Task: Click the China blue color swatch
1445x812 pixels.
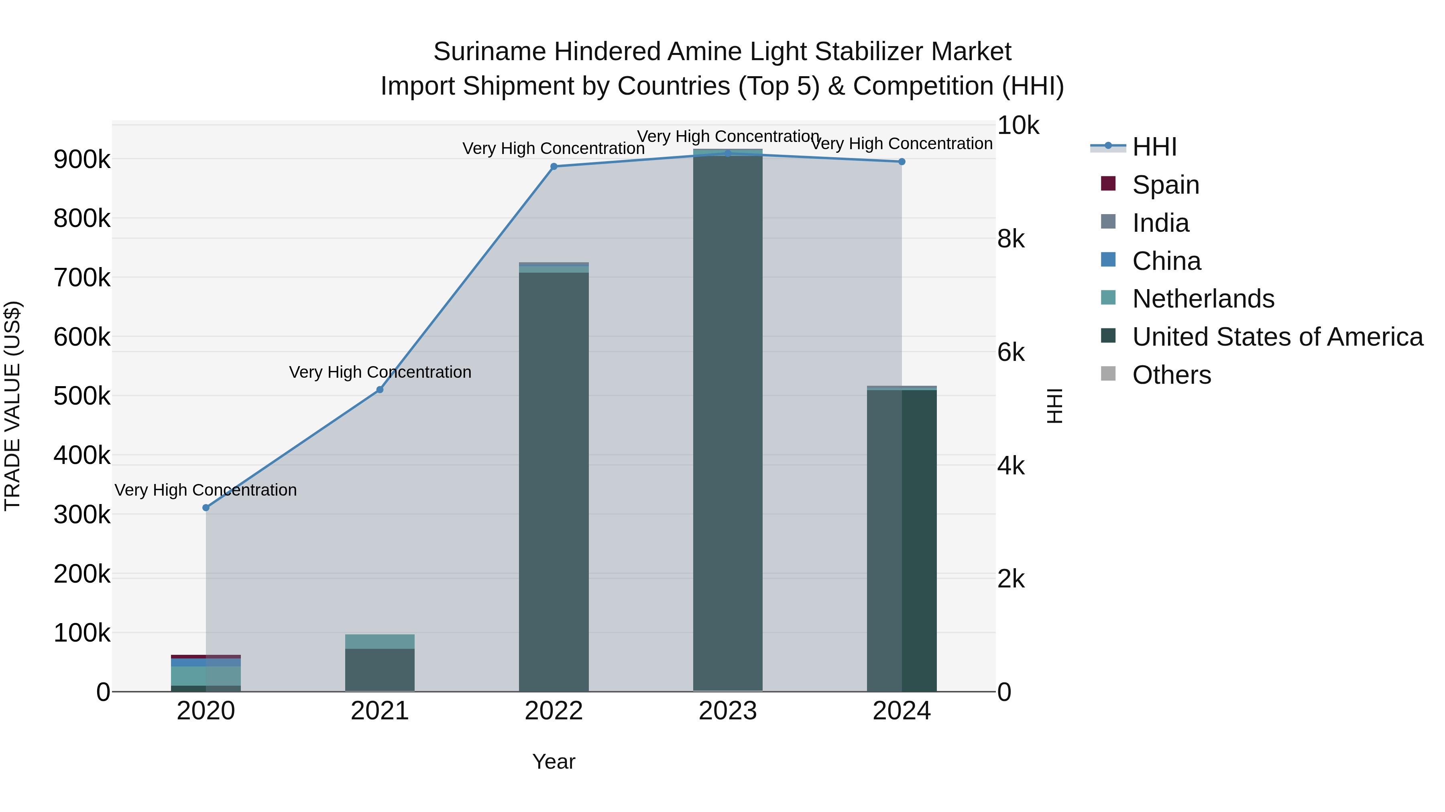Action: tap(1108, 259)
